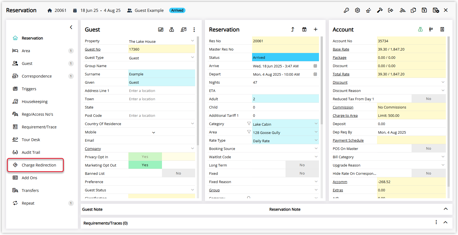Click the stars icon in top toolbar
458x235 pixels.
pos(368,10)
